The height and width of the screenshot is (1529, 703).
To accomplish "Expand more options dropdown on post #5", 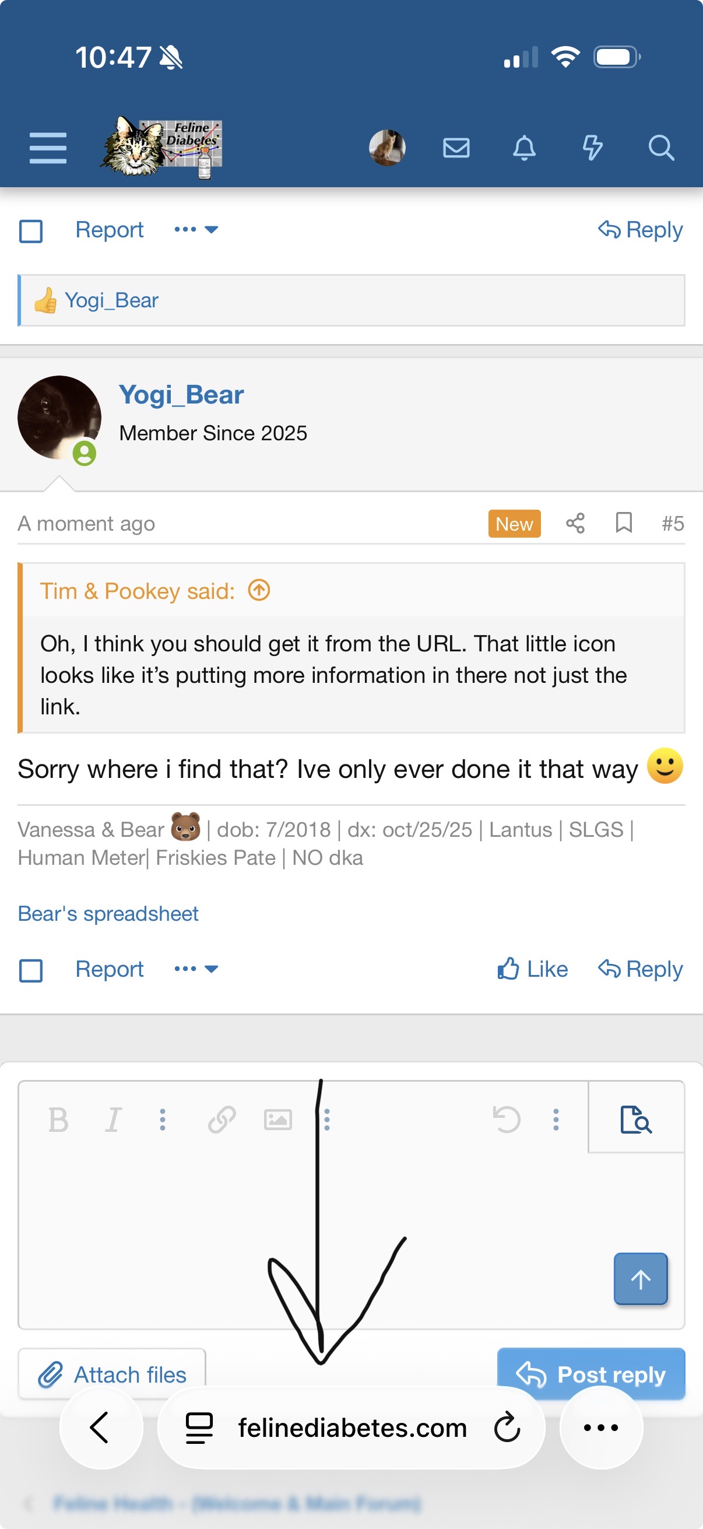I will point(196,969).
